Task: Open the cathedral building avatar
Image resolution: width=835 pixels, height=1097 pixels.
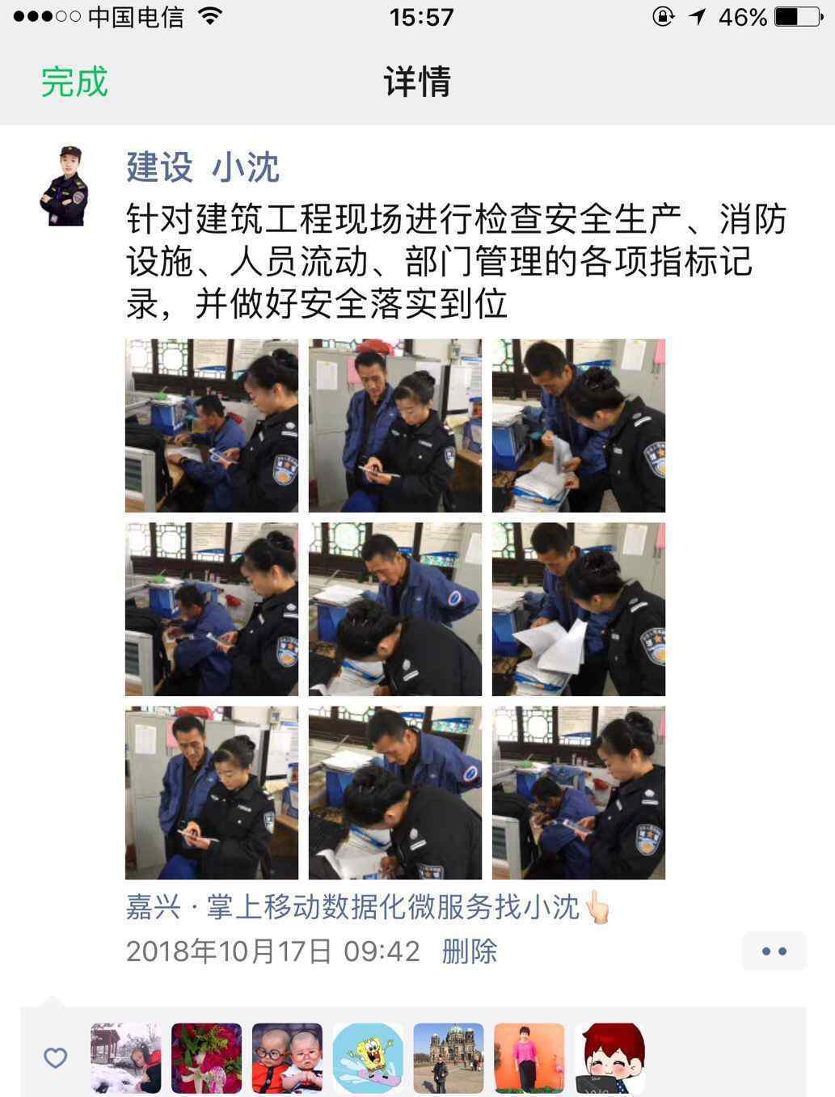Action: tap(449, 1058)
